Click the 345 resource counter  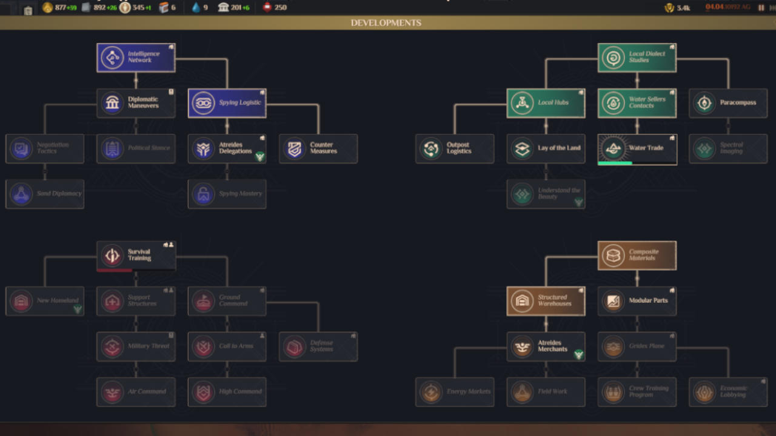[136, 8]
